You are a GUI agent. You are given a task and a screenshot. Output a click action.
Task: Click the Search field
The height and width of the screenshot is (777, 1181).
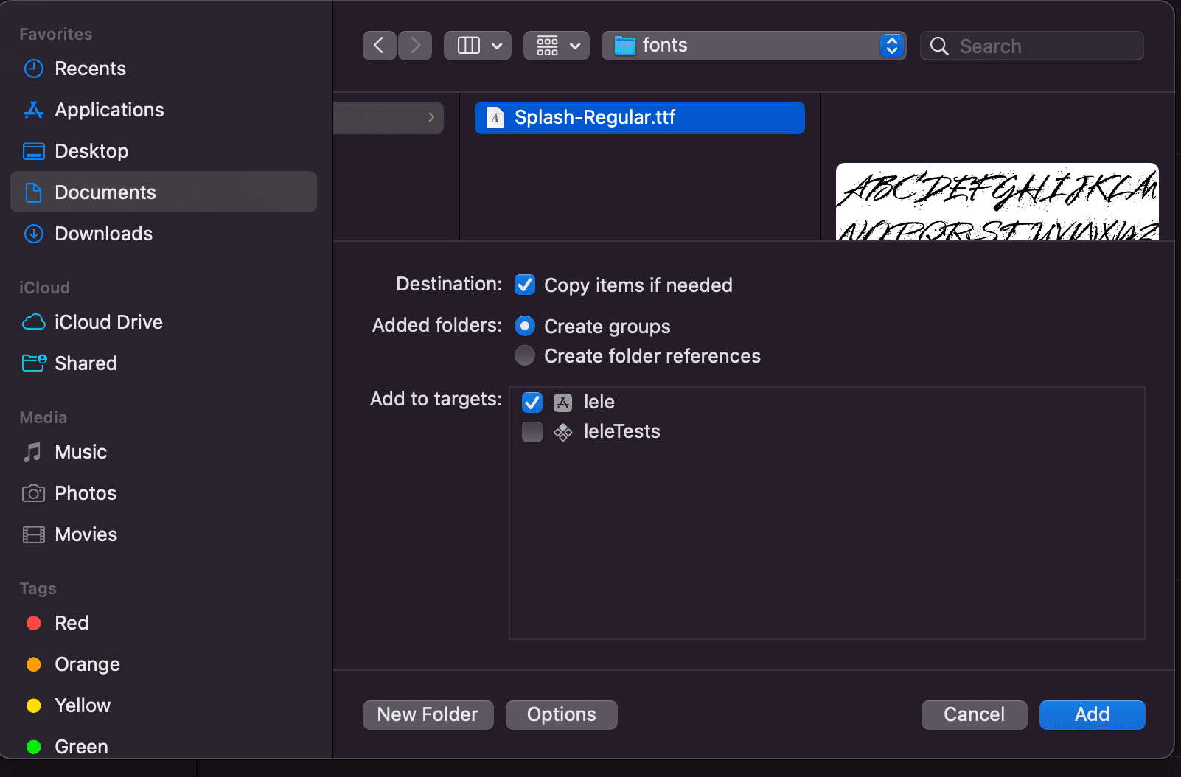[1032, 46]
